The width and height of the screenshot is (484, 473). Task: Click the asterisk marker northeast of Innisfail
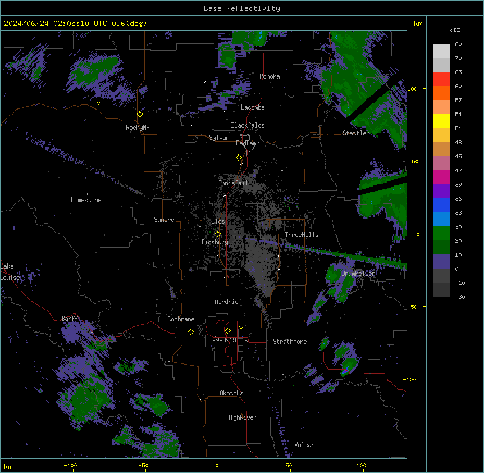[x=282, y=171]
